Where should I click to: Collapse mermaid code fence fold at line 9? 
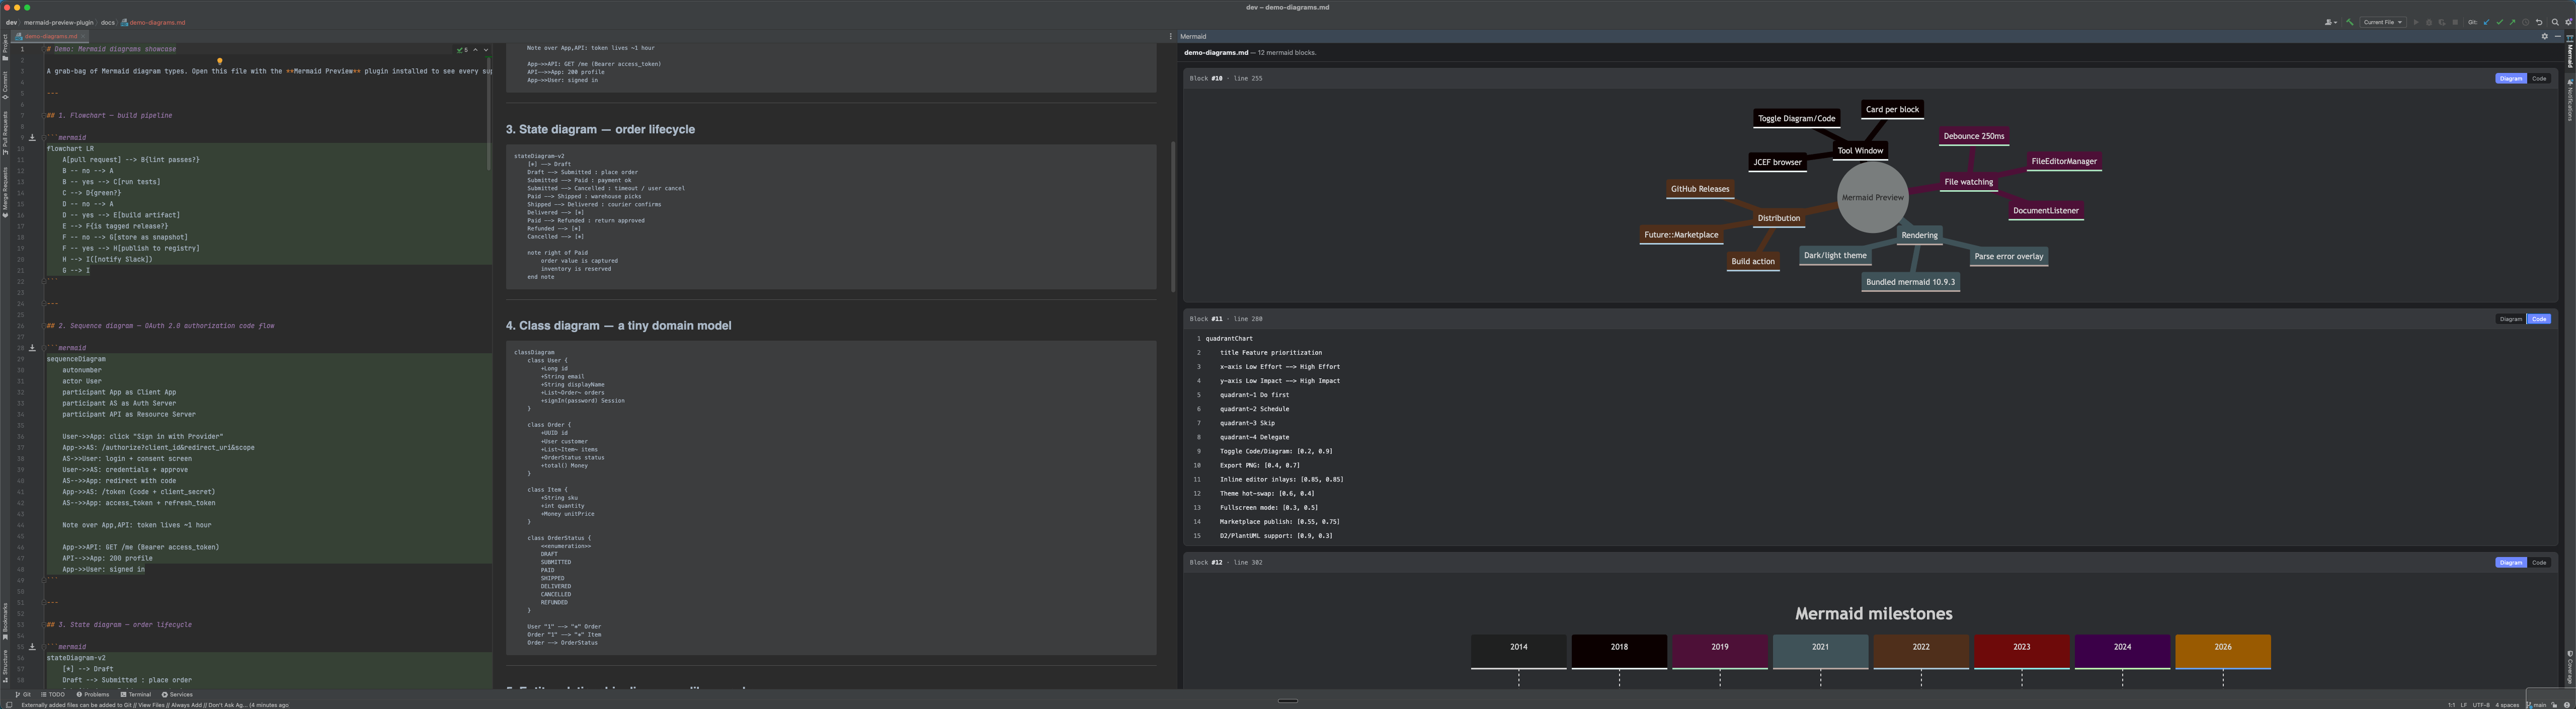point(44,137)
